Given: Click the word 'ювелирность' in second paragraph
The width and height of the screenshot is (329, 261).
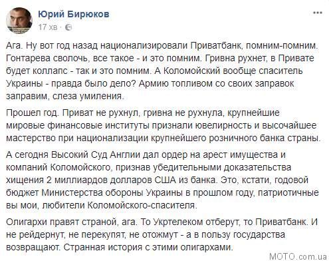Looking at the screenshot, I should pos(223,125).
